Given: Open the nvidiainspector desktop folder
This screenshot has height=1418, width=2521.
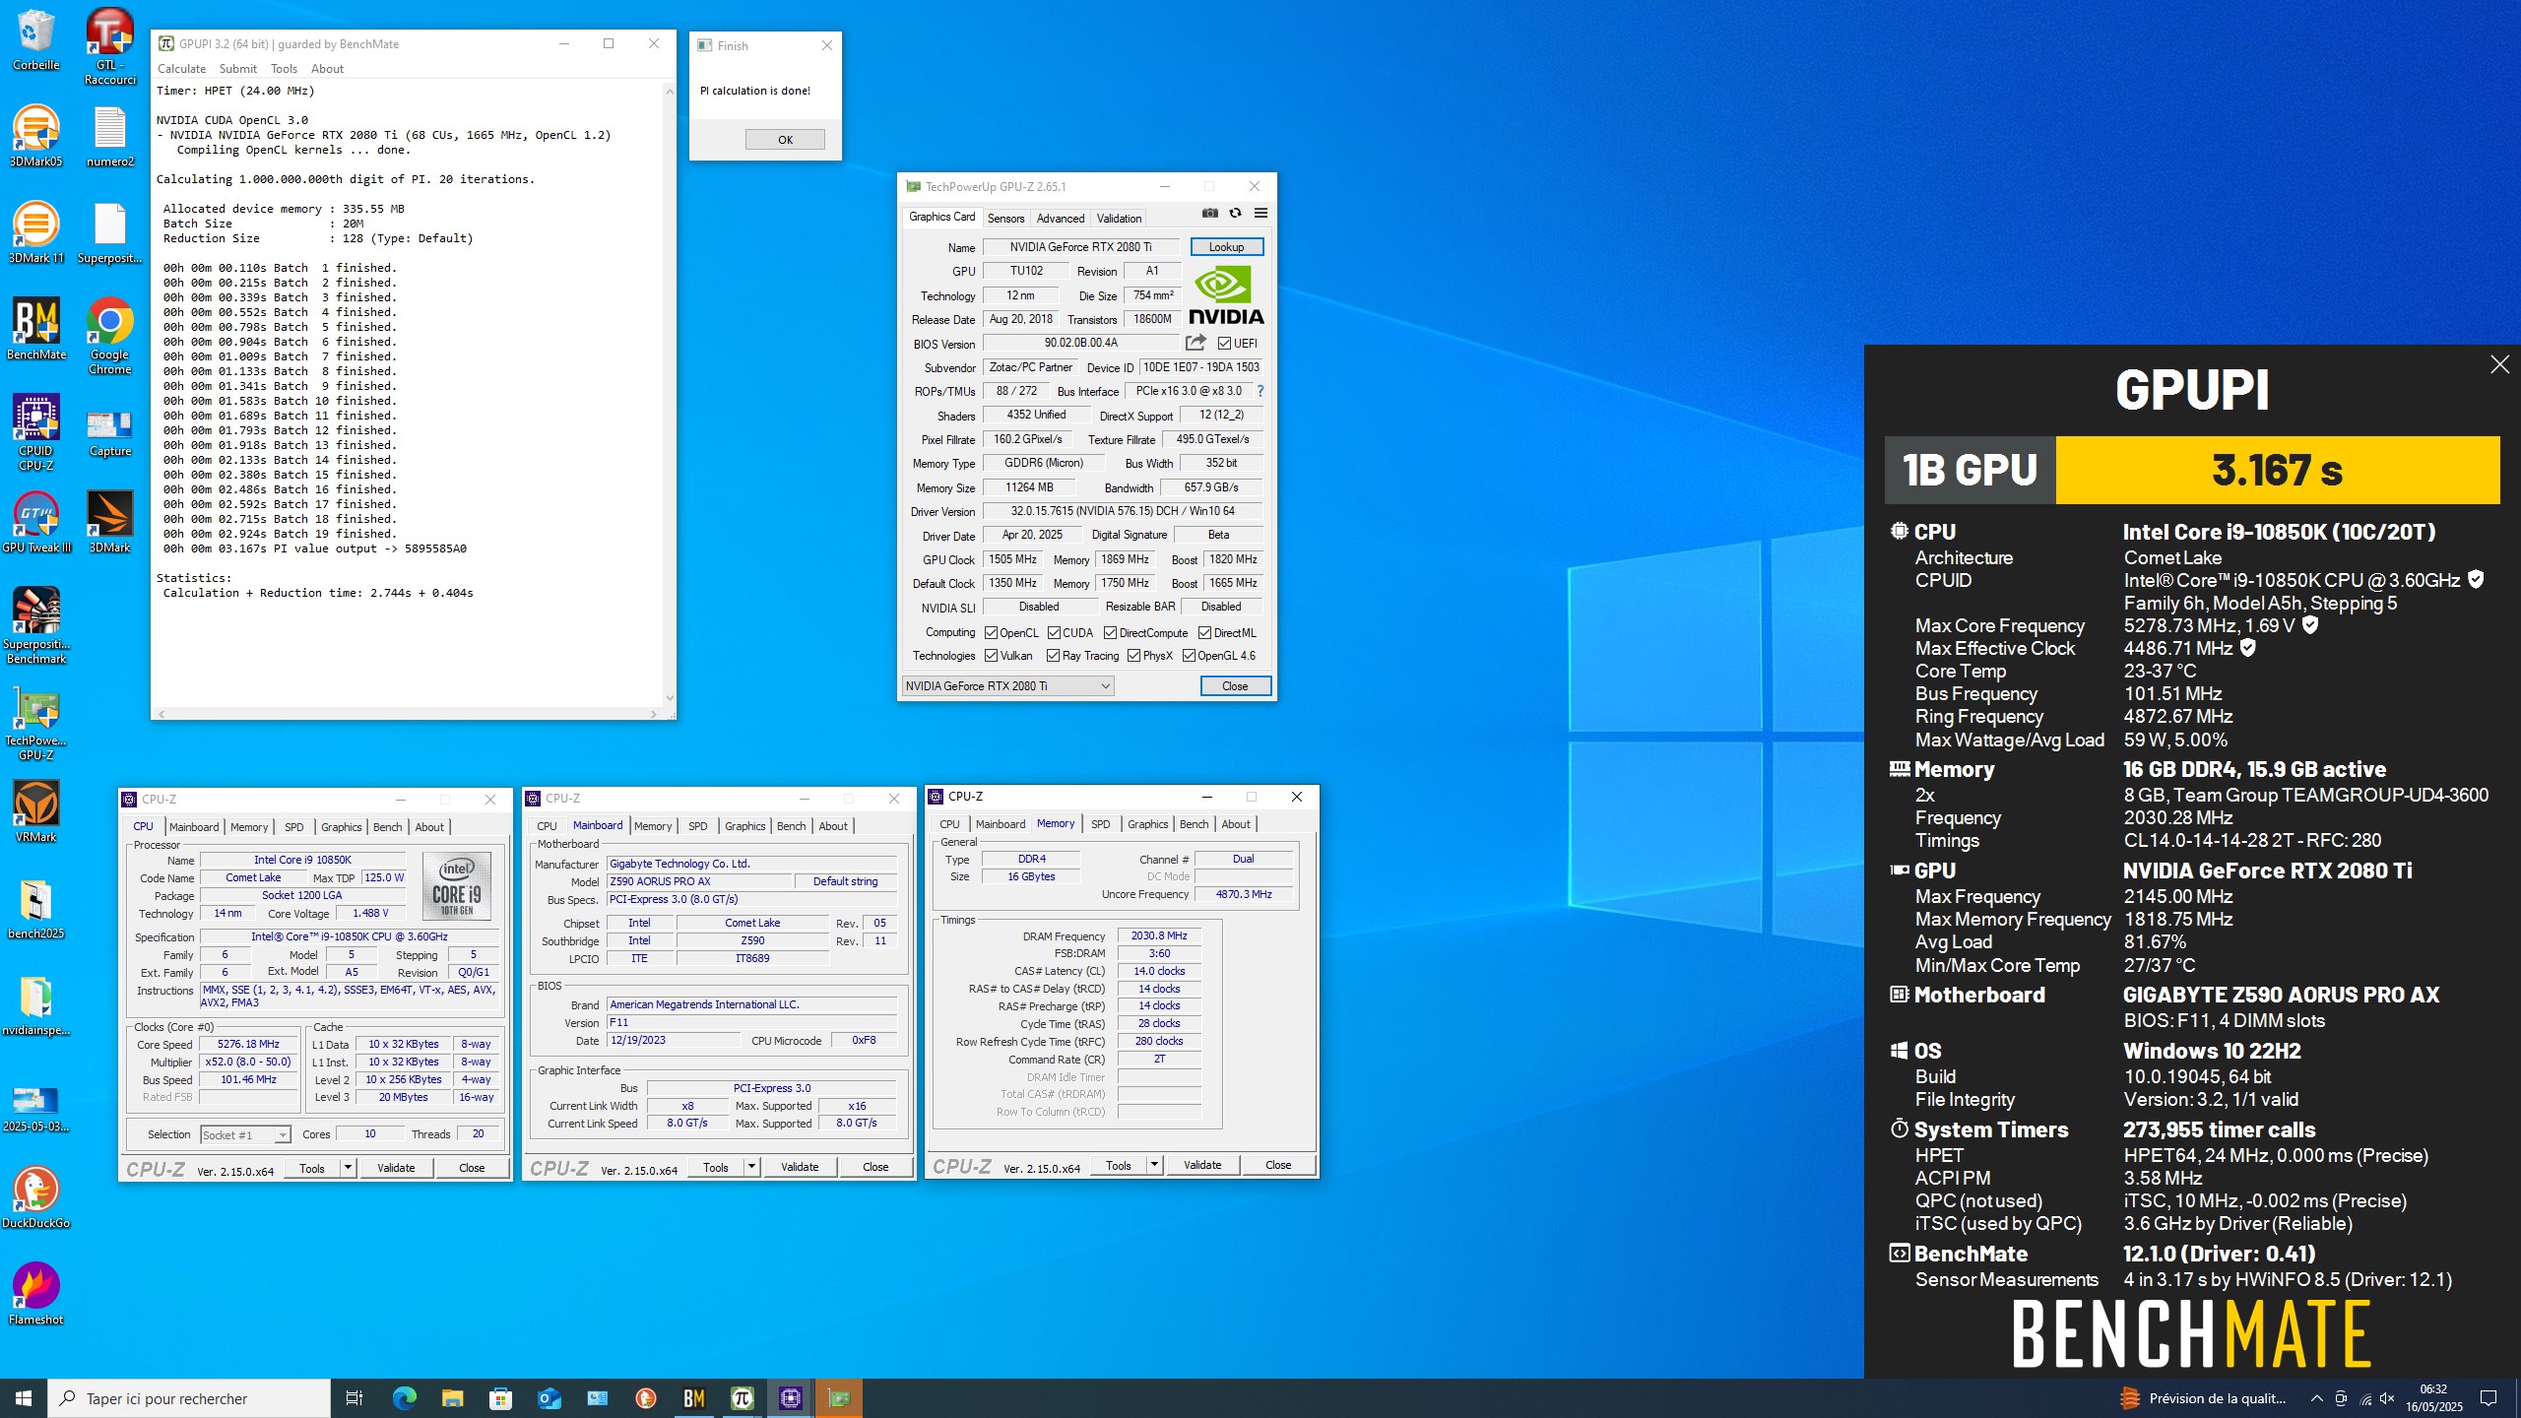Looking at the screenshot, I should 35,1004.
